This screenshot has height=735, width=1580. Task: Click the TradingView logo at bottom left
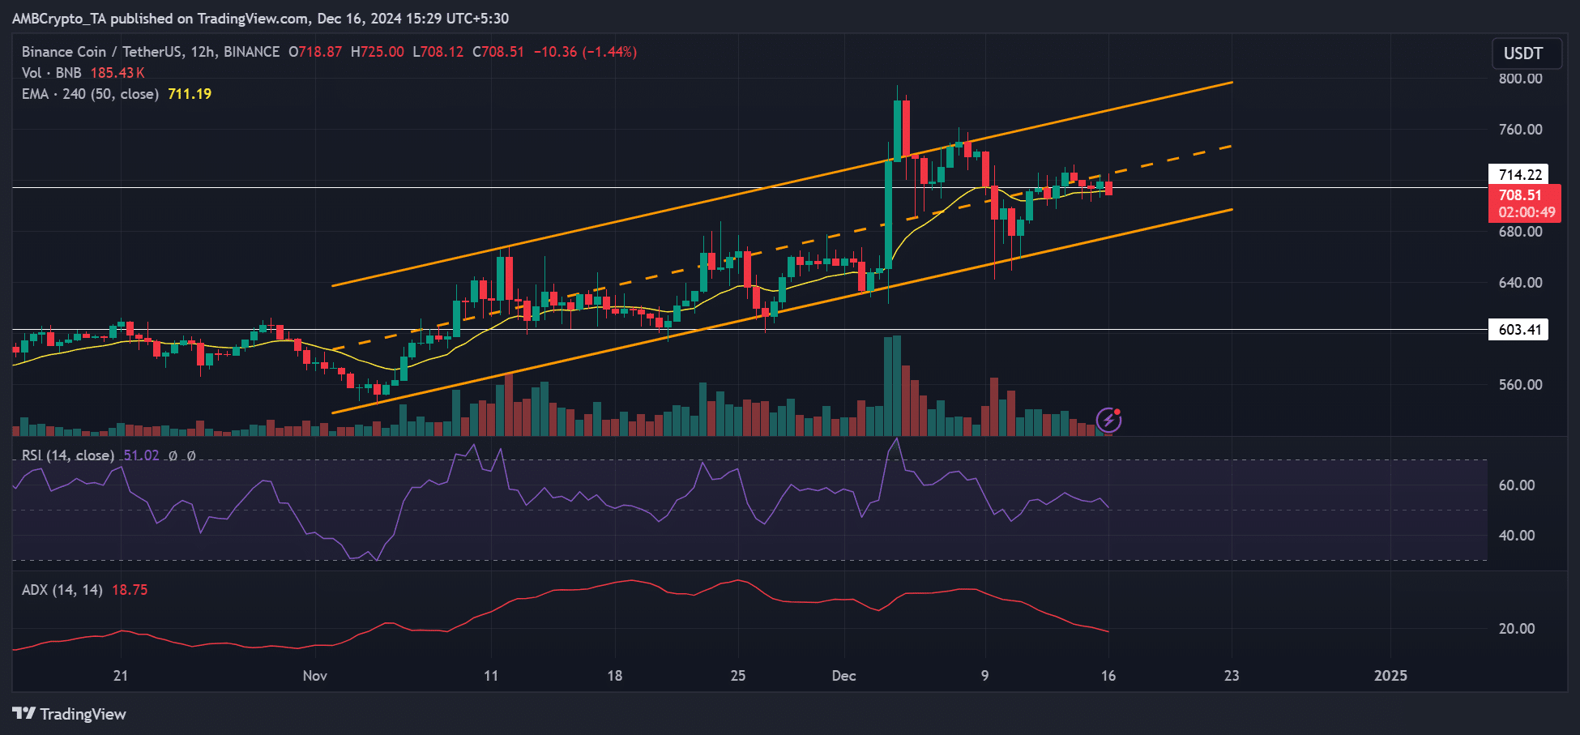pyautogui.click(x=70, y=714)
